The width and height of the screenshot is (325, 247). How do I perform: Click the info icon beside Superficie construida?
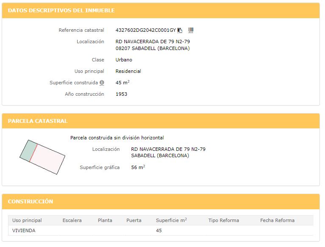tap(102, 83)
